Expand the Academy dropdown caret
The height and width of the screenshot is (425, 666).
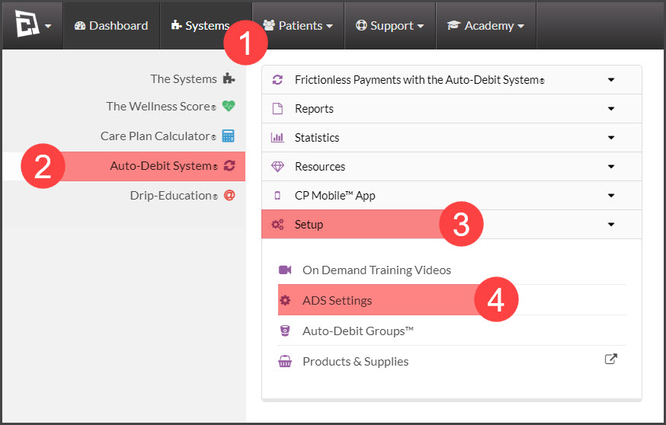(520, 27)
